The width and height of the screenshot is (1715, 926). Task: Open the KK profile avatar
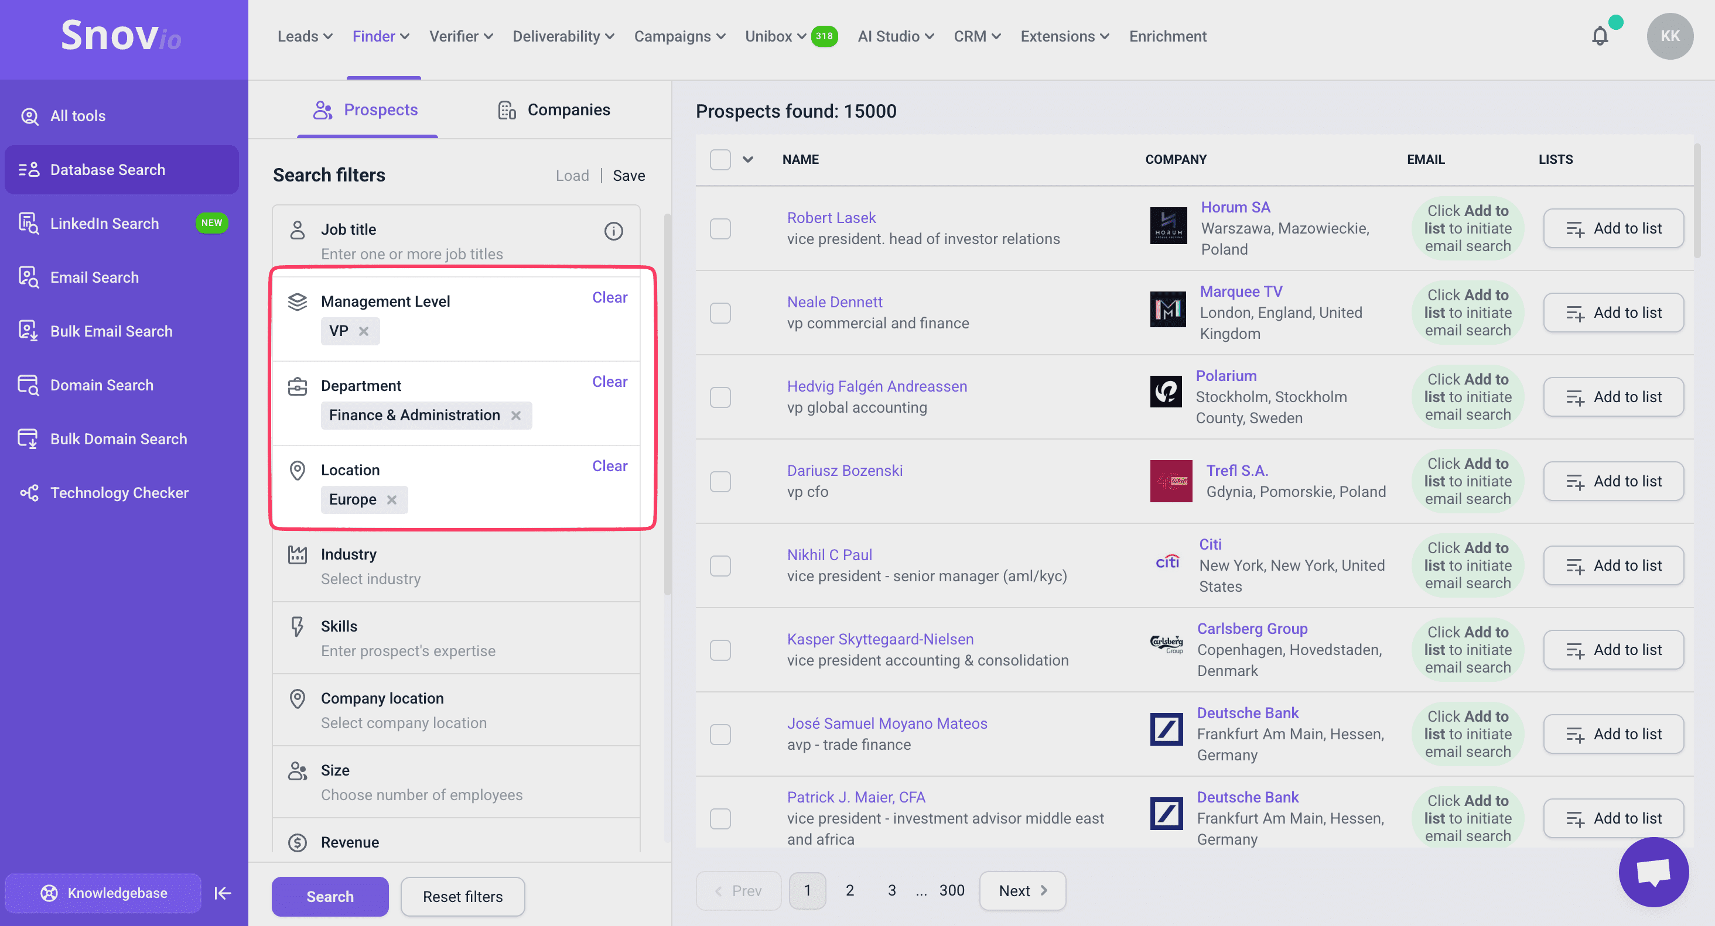(x=1669, y=36)
